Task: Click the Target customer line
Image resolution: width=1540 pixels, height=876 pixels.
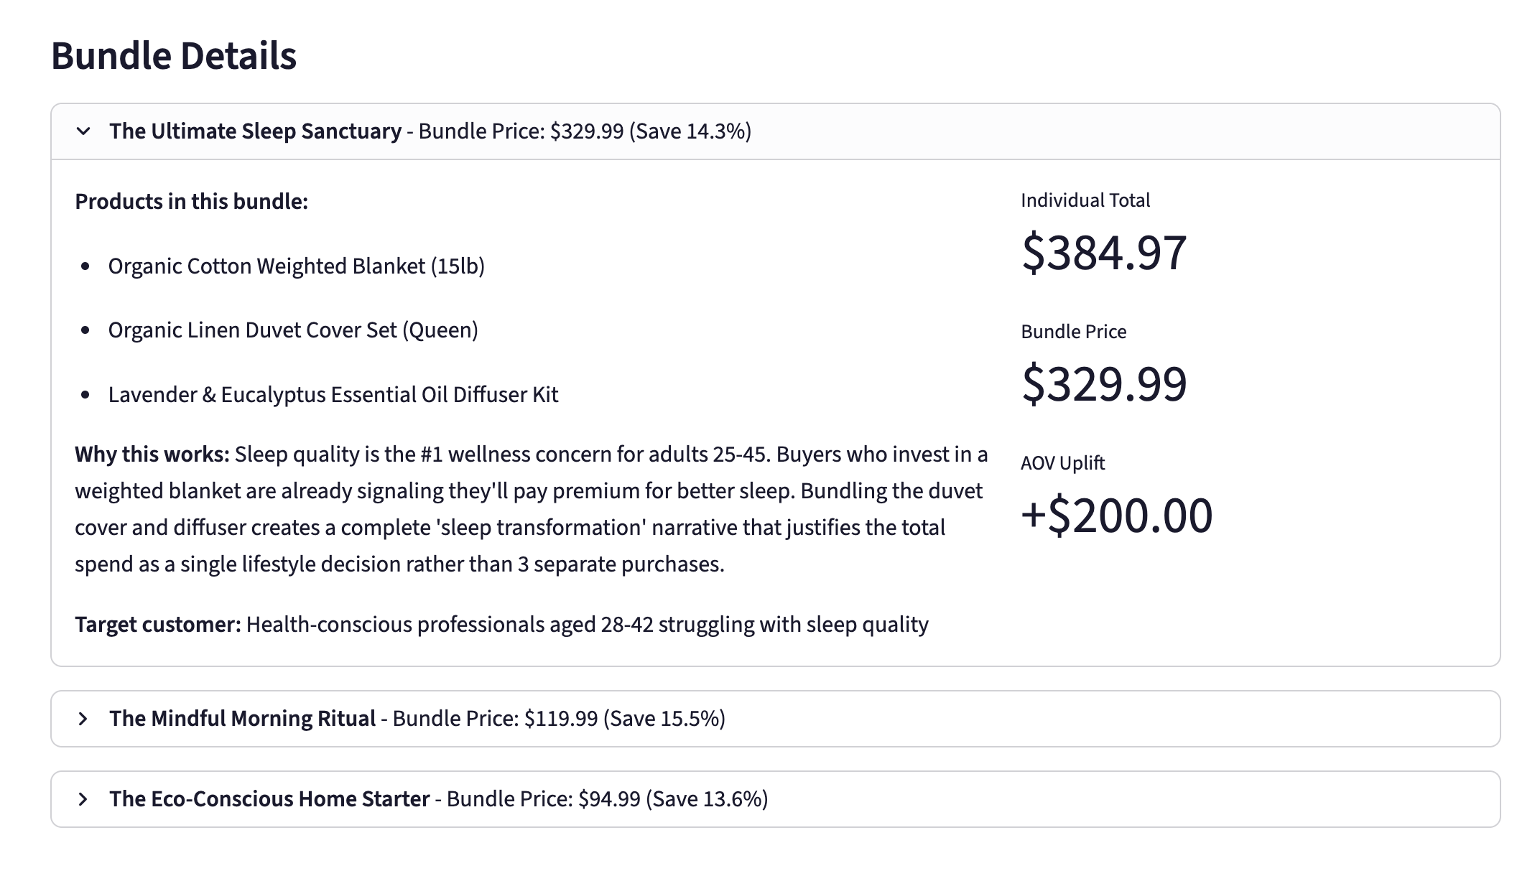Action: (501, 625)
